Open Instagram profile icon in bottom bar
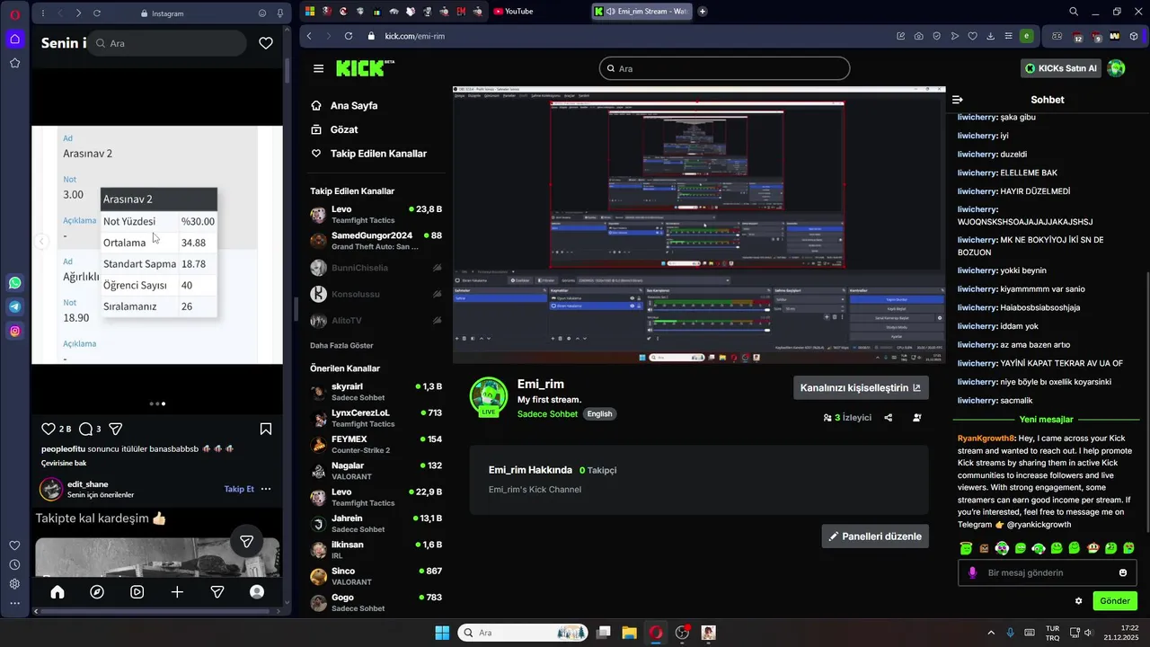The width and height of the screenshot is (1150, 647). (x=257, y=592)
